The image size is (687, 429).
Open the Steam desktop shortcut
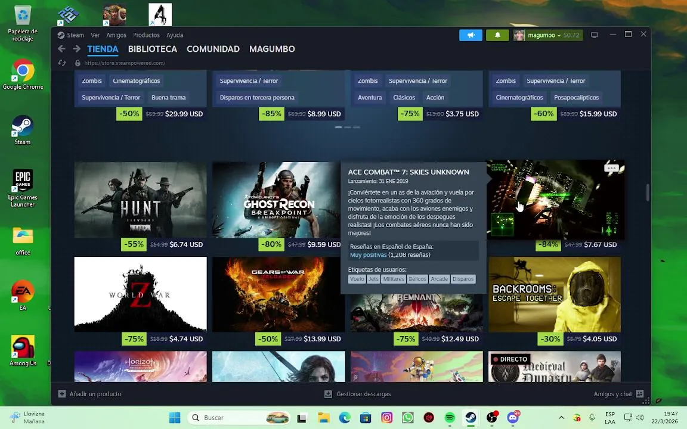[x=22, y=130]
